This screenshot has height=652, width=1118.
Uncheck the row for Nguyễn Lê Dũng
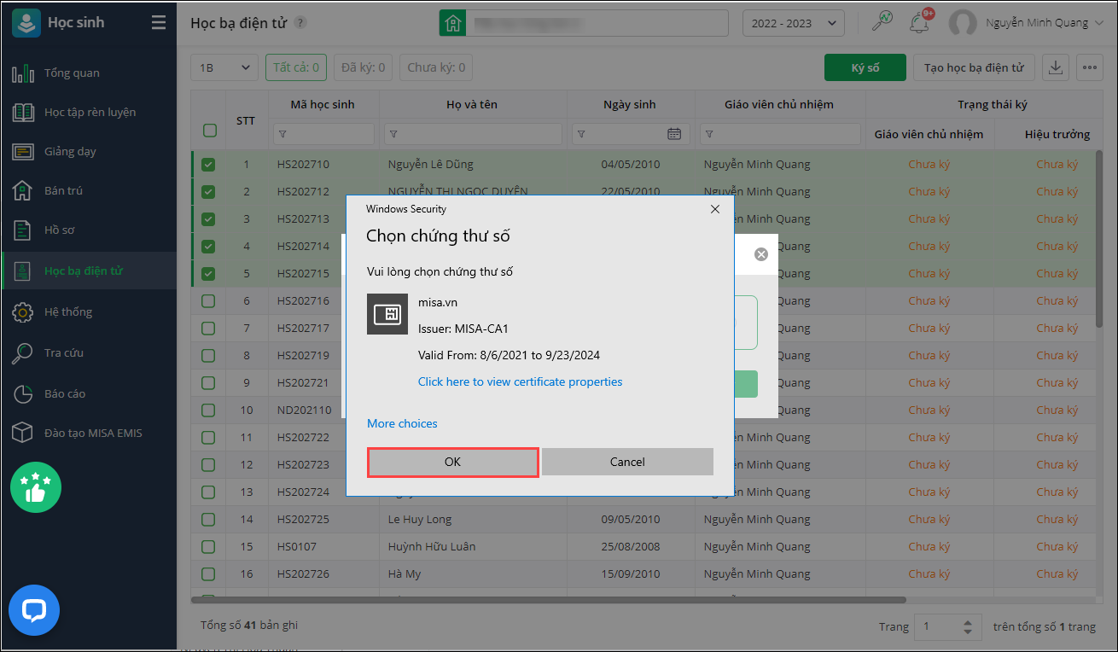coord(208,165)
